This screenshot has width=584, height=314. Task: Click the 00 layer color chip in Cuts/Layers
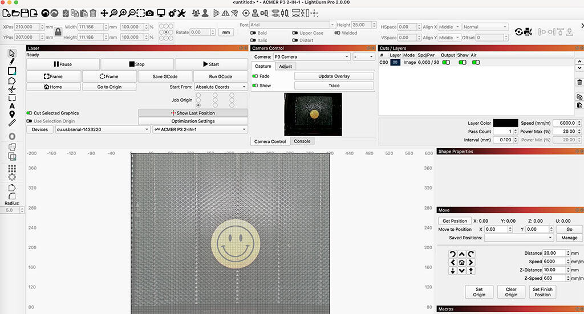[x=395, y=62]
